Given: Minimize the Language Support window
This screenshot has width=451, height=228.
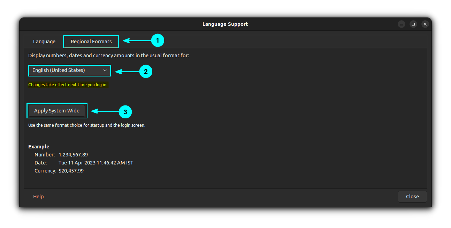Looking at the screenshot, I should click(x=402, y=24).
